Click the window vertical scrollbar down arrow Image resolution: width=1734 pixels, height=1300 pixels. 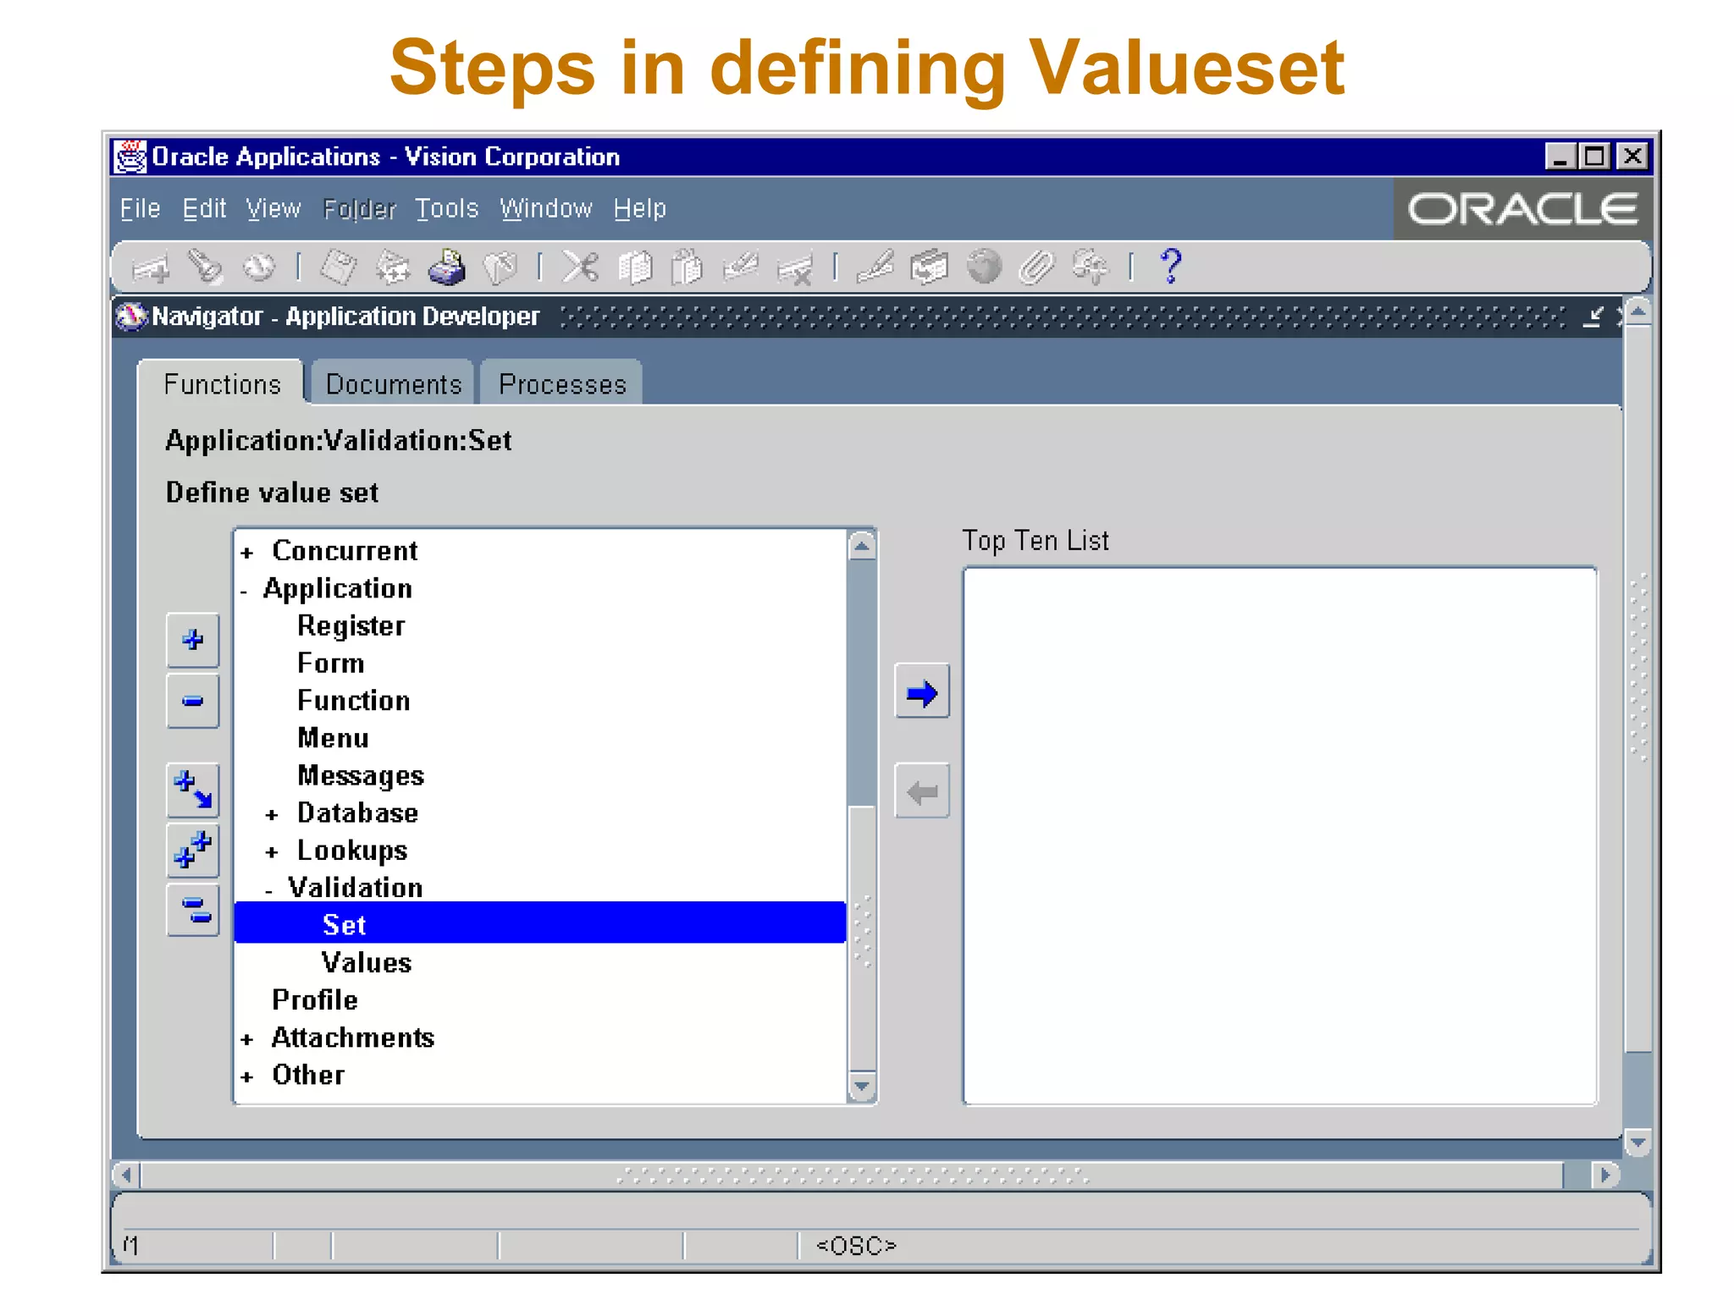click(1638, 1143)
